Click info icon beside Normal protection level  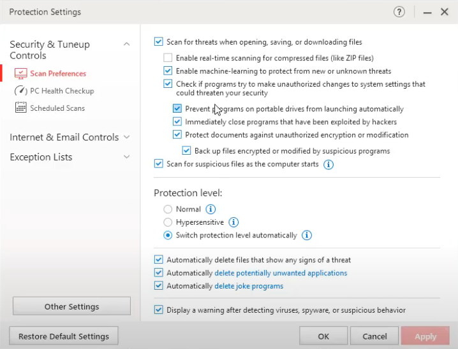pos(211,209)
